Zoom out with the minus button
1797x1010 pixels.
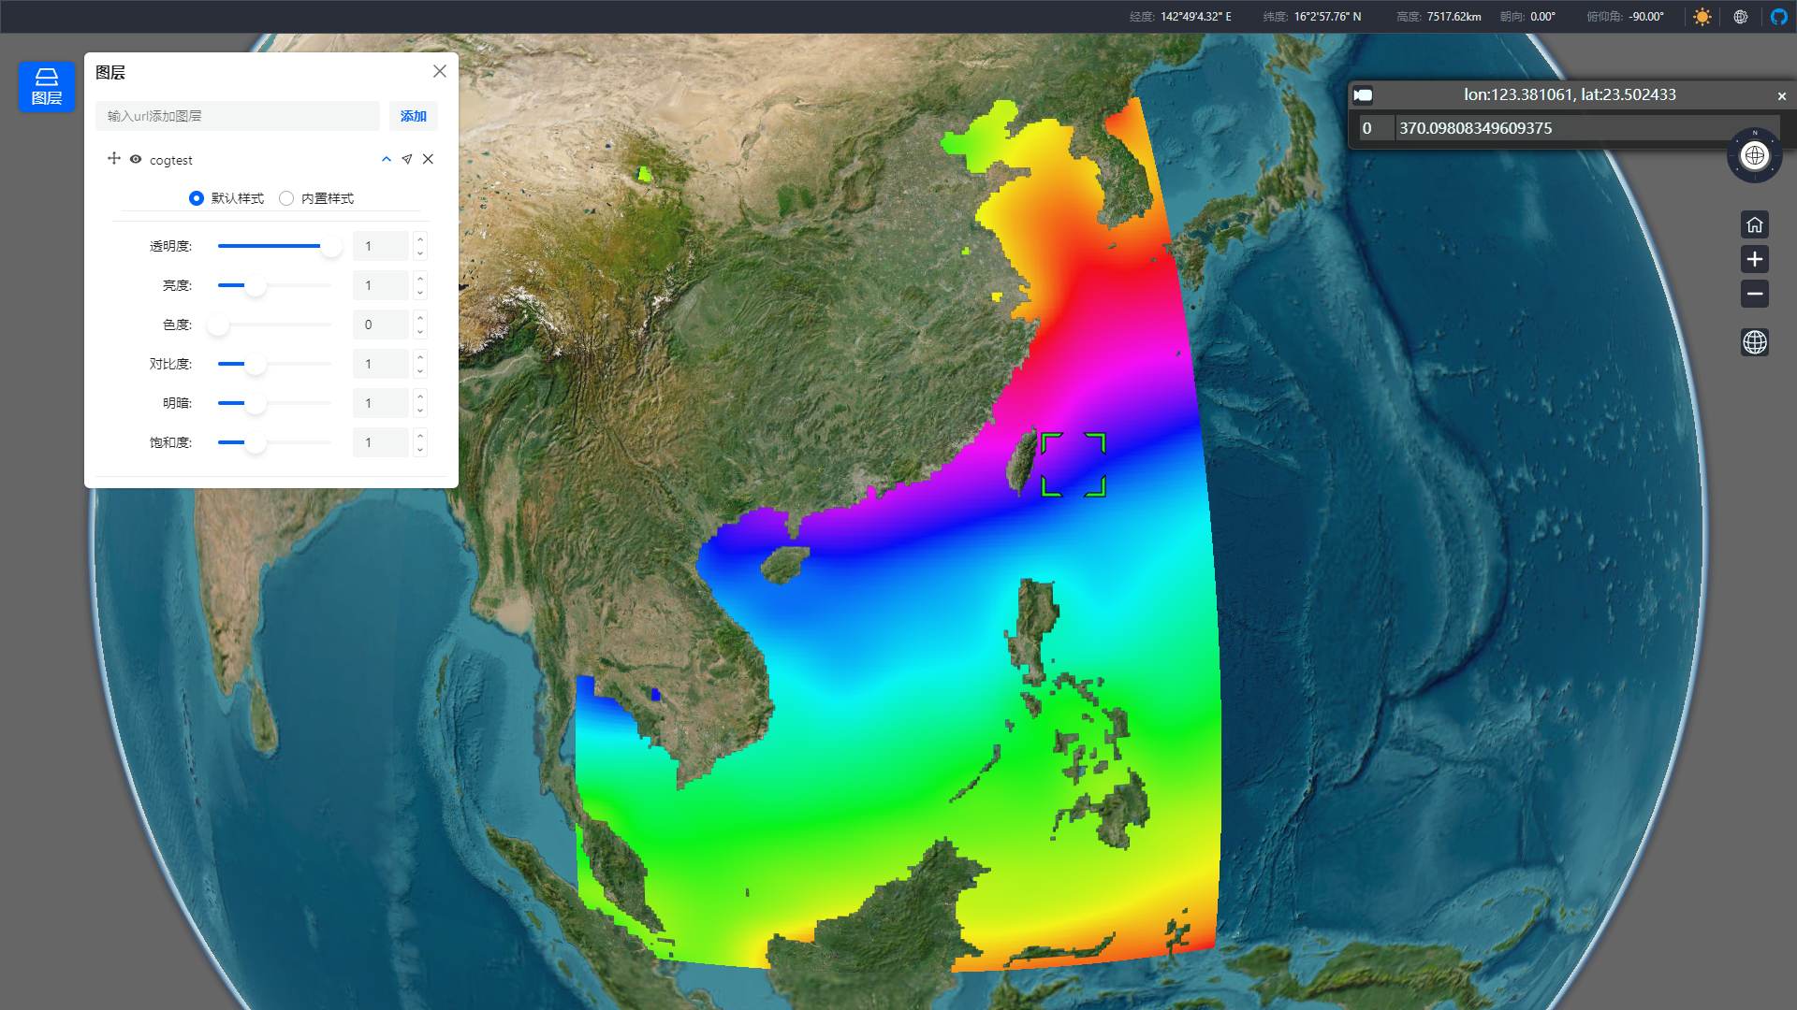point(1754,294)
